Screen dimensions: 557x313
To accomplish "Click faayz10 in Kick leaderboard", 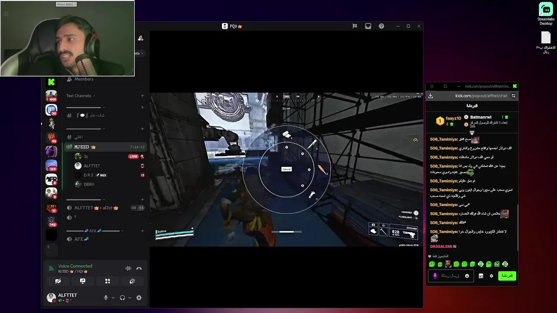I will [x=453, y=118].
